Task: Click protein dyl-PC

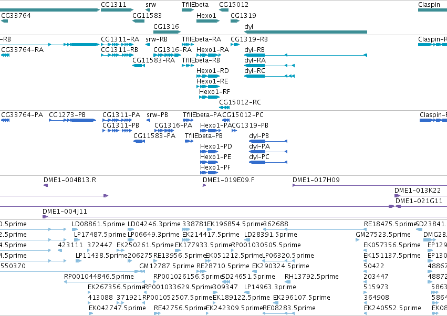Action: click(x=259, y=157)
